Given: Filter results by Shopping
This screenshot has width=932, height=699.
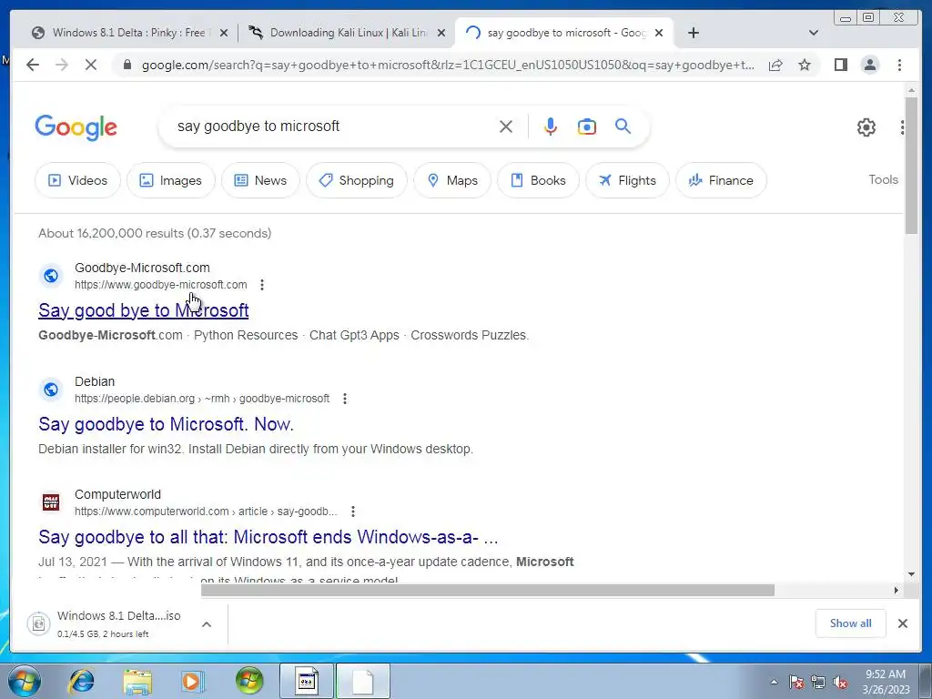Looking at the screenshot, I should pos(357,180).
